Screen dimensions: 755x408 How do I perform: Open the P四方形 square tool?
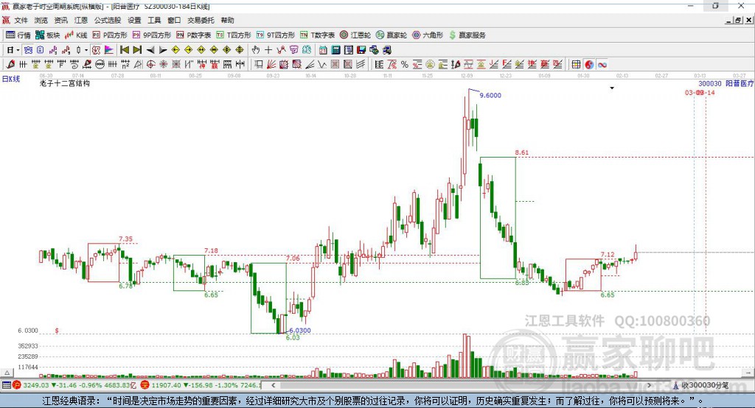click(x=110, y=35)
